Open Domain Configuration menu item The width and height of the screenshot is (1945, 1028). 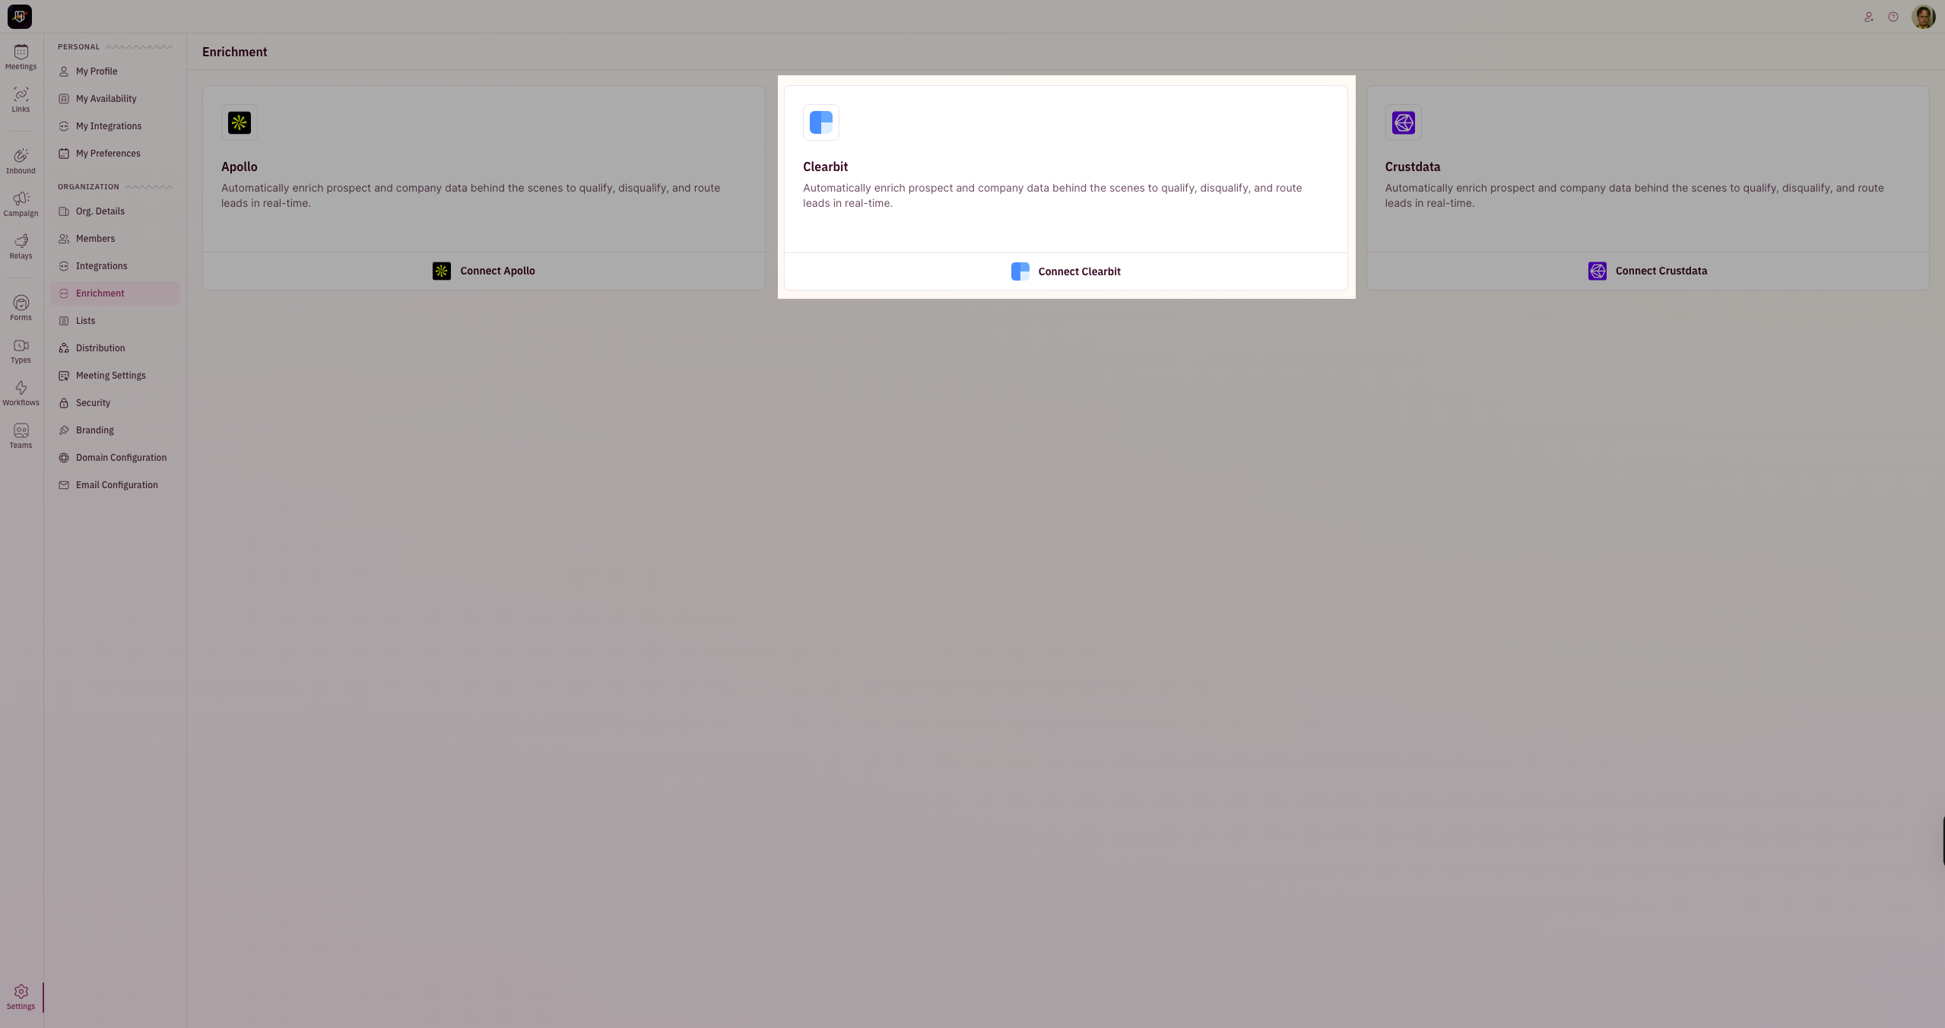(121, 458)
